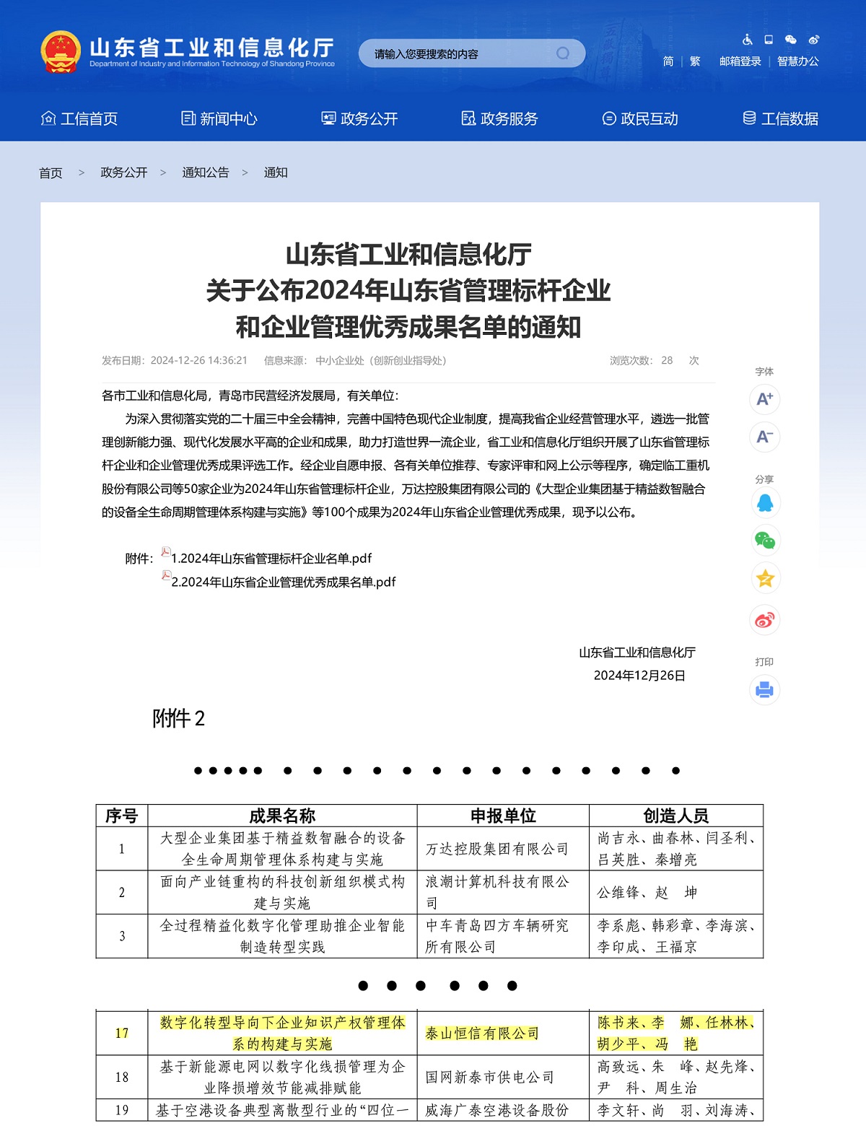Click the search magnifier icon

pyautogui.click(x=563, y=53)
